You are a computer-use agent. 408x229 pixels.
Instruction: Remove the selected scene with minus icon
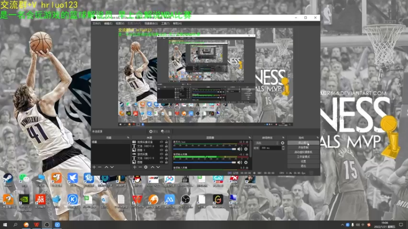click(99, 167)
